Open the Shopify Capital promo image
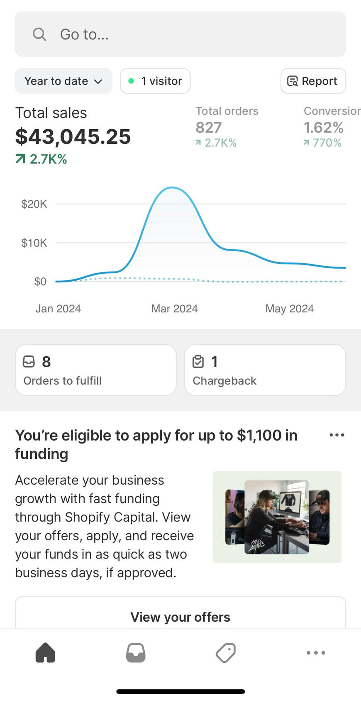The height and width of the screenshot is (701, 361). pos(277,517)
